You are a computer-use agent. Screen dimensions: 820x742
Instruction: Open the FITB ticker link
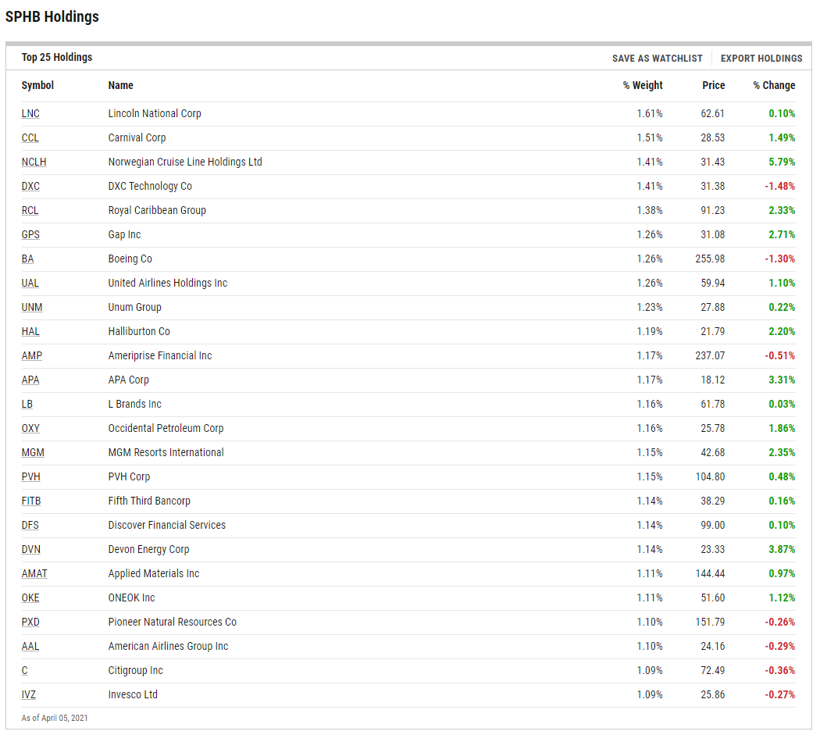click(31, 501)
